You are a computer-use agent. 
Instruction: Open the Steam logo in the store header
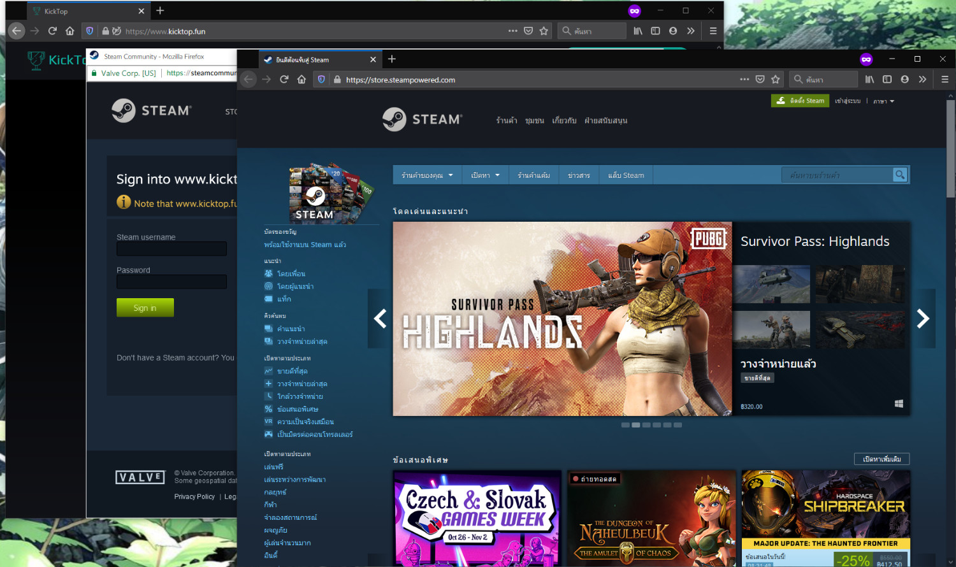click(423, 119)
